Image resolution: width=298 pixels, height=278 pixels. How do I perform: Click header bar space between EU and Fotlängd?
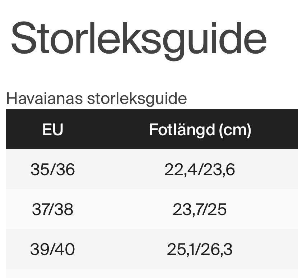106,129
